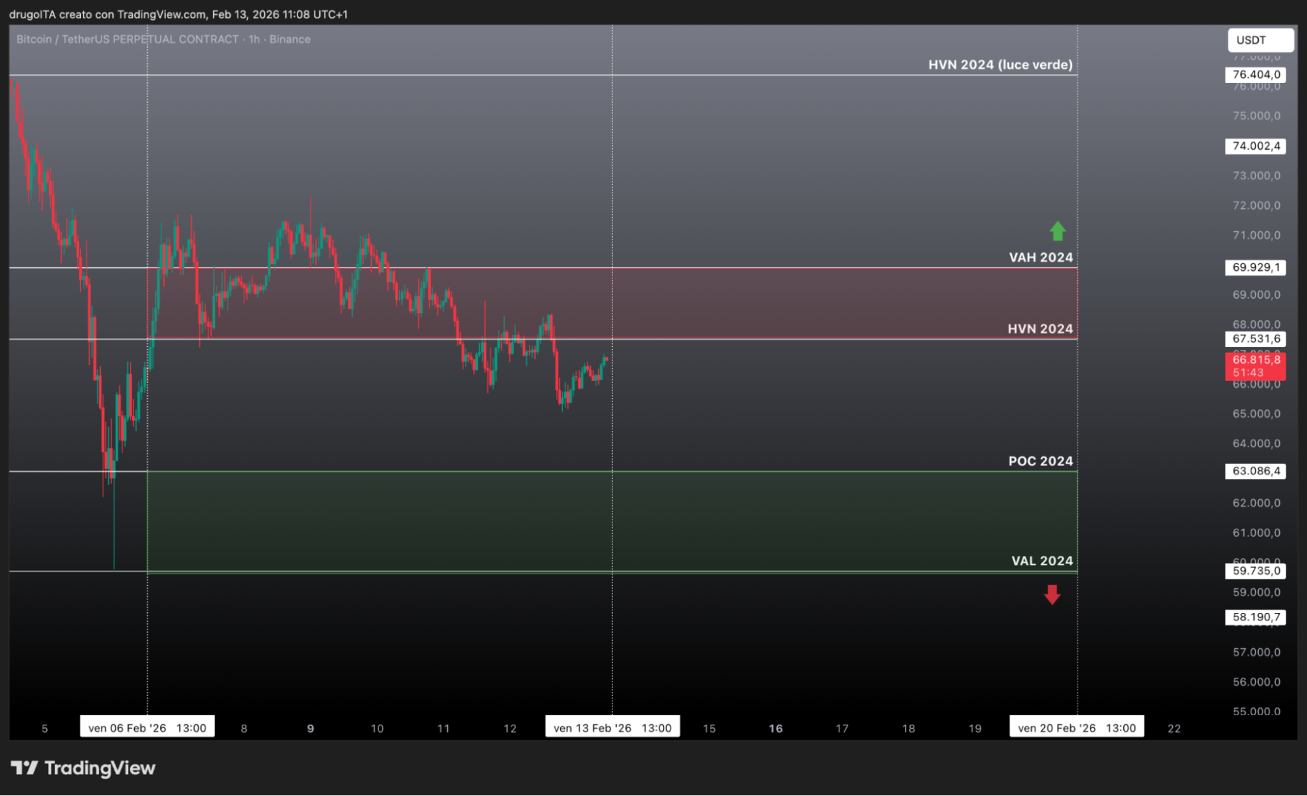
Task: Click the 76.404,0 price label
Action: point(1256,75)
